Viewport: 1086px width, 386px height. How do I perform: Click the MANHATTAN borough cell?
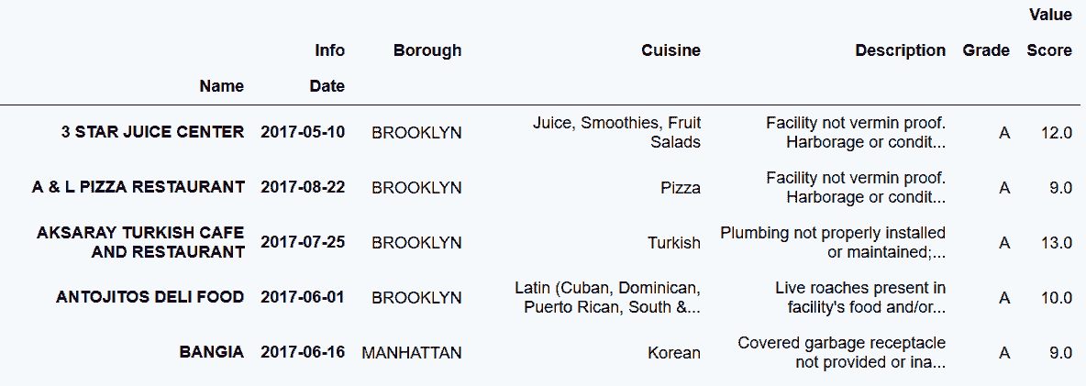412,352
